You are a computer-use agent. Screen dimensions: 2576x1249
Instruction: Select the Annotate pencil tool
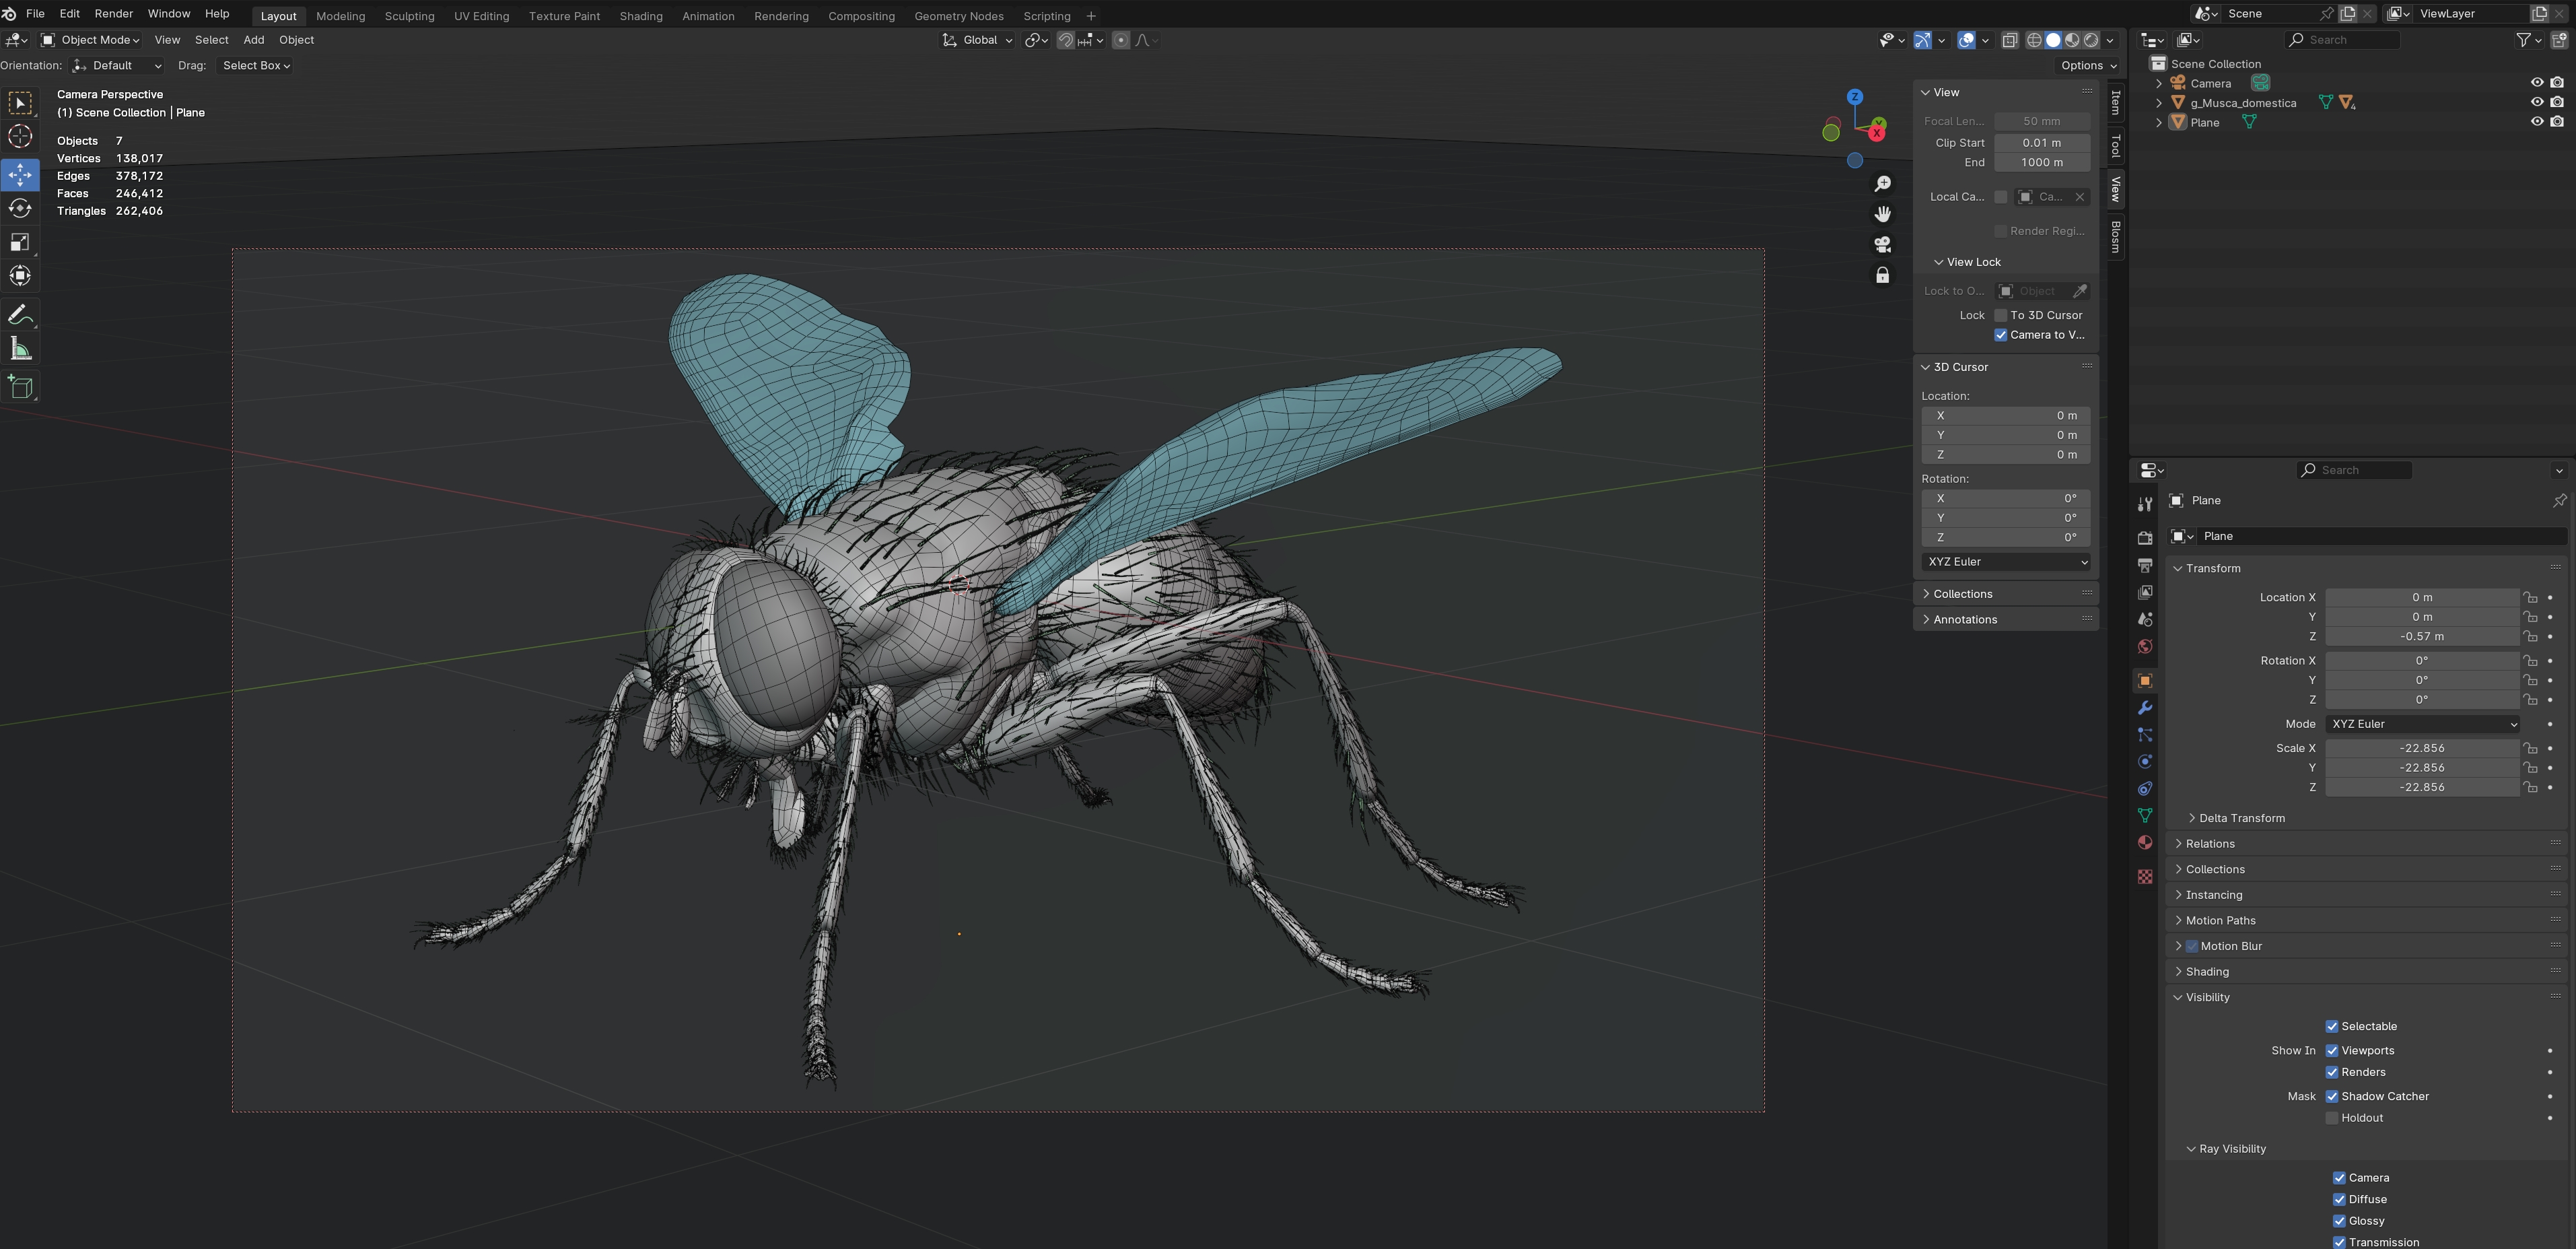(x=20, y=315)
